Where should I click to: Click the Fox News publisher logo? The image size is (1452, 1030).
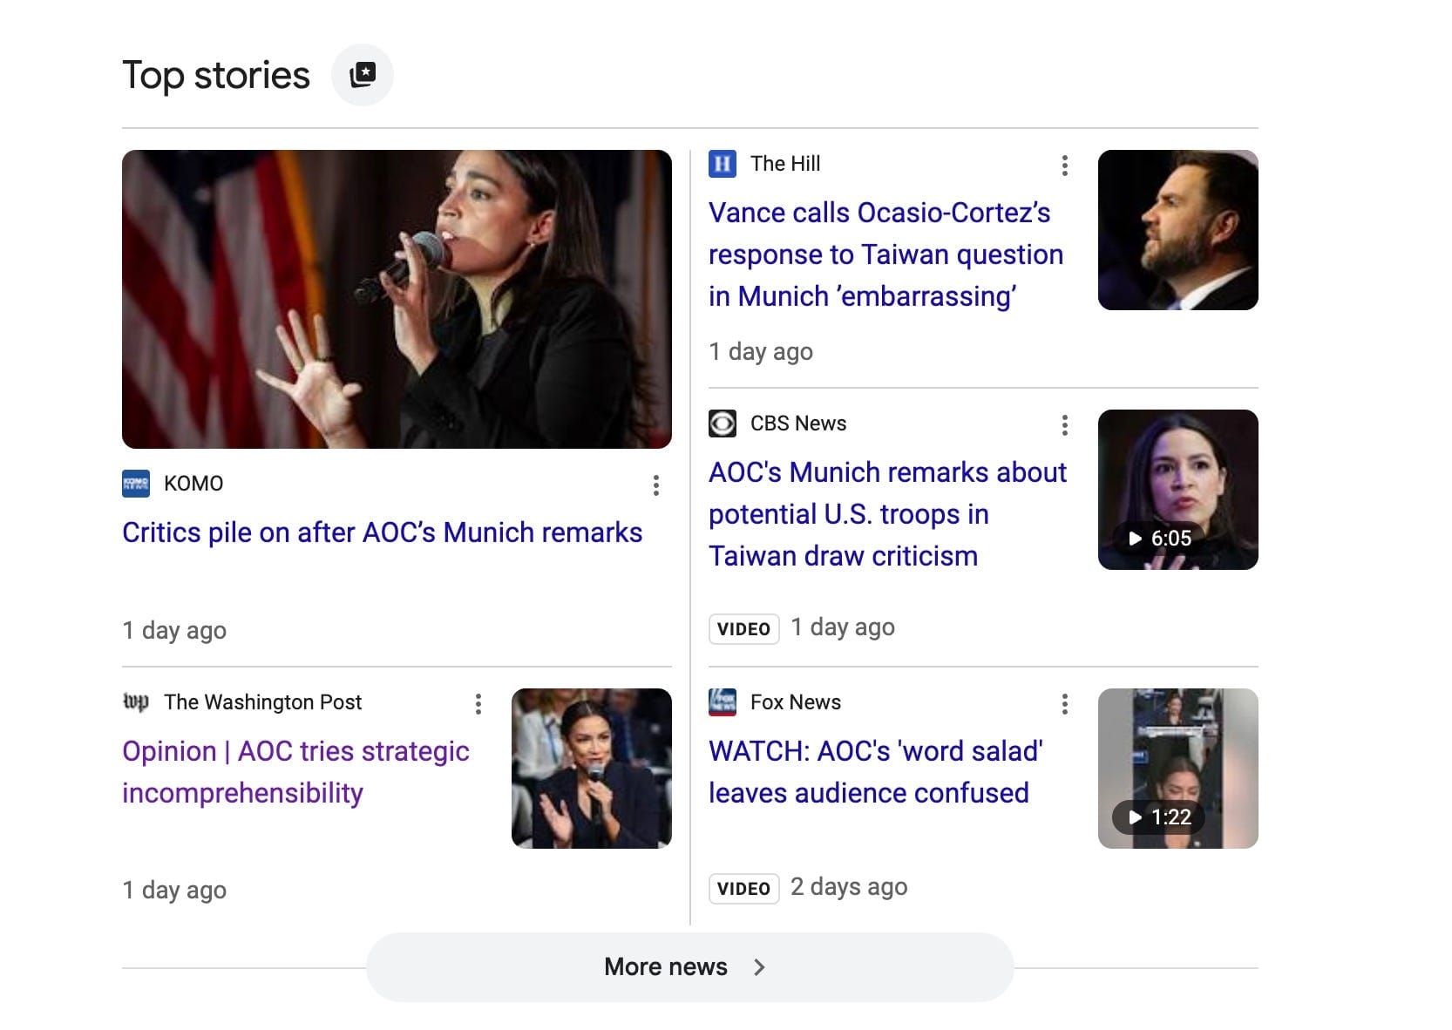click(723, 702)
